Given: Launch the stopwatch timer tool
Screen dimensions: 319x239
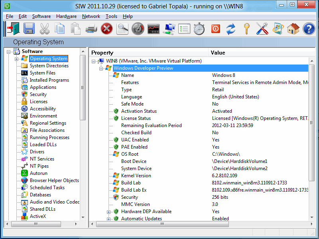Looking at the screenshot, I should [199, 29].
